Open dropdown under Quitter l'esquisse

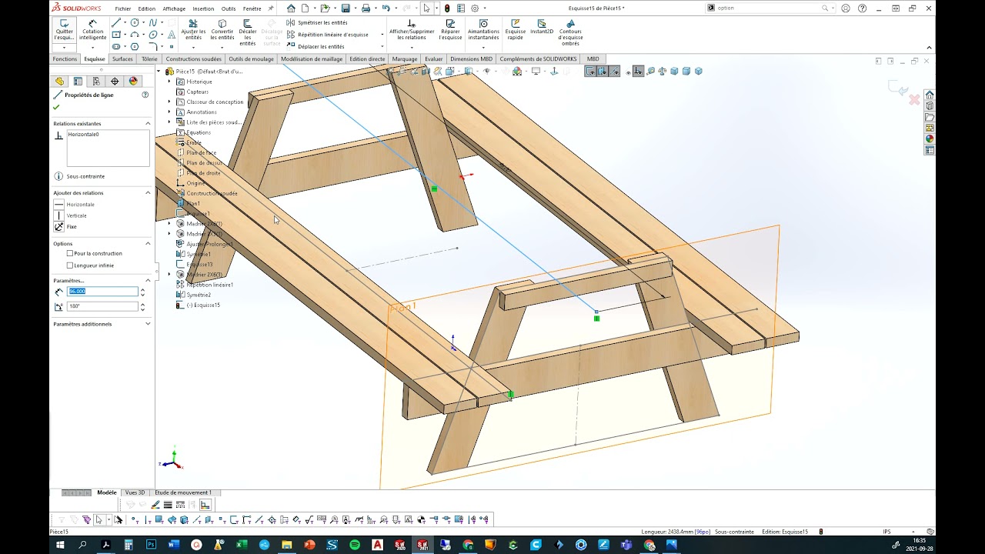tap(65, 48)
